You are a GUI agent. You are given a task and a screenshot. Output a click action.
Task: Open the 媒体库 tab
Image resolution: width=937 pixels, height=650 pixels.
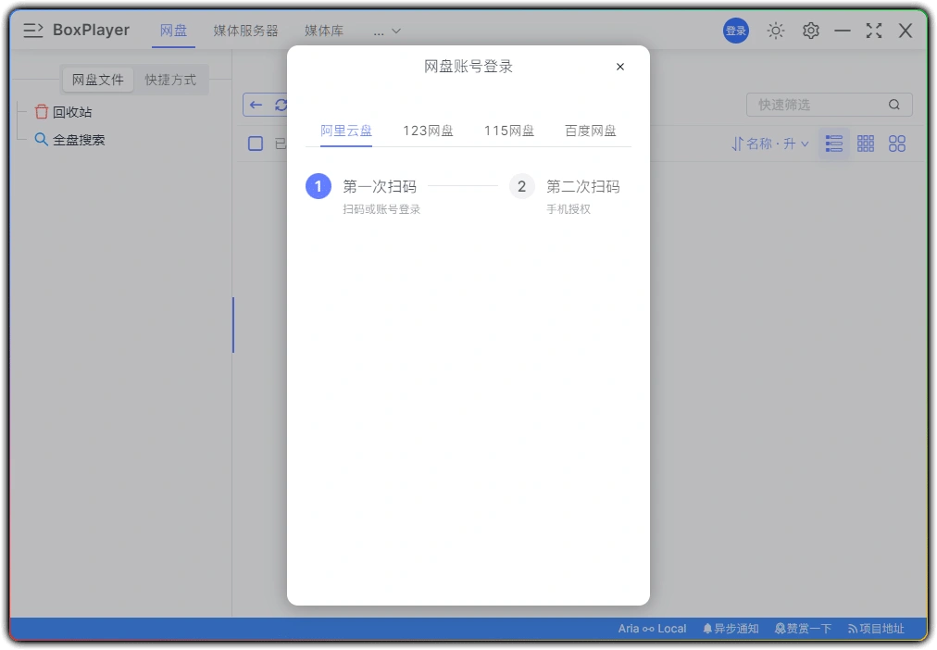(x=324, y=31)
